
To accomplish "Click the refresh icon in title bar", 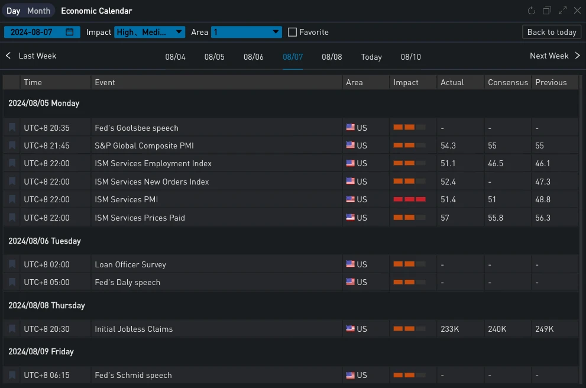I will (x=531, y=11).
